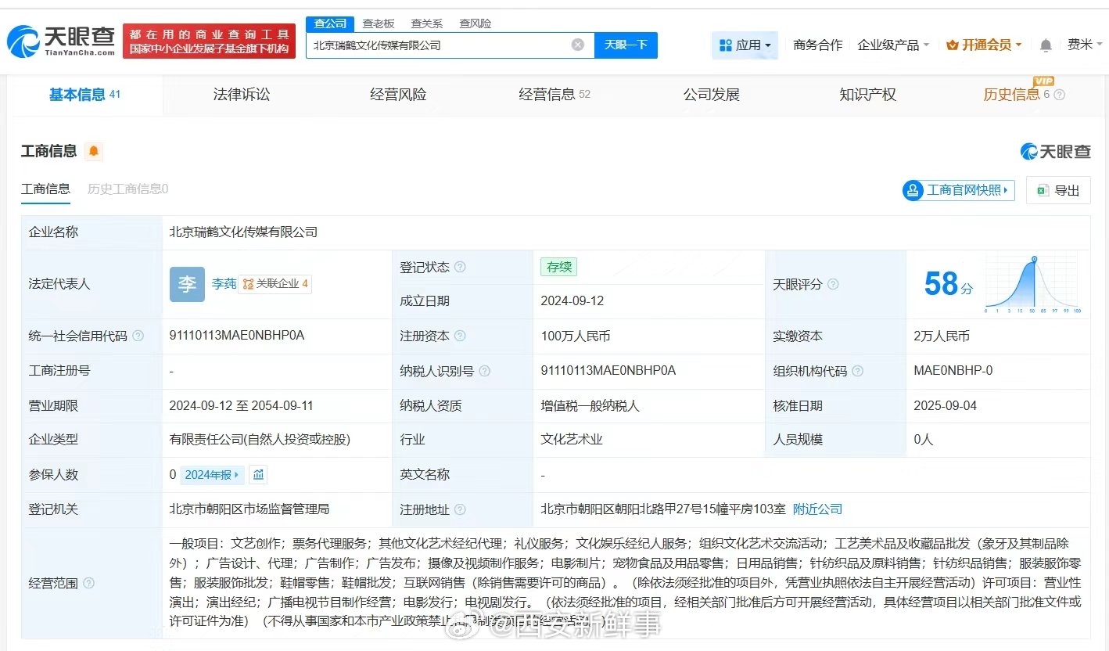Open the chart icon beside 2024年报
The image size is (1109, 651).
click(259, 474)
